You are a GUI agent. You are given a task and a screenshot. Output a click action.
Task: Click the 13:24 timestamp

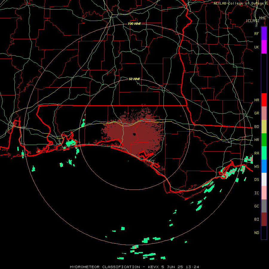pyautogui.click(x=193, y=267)
